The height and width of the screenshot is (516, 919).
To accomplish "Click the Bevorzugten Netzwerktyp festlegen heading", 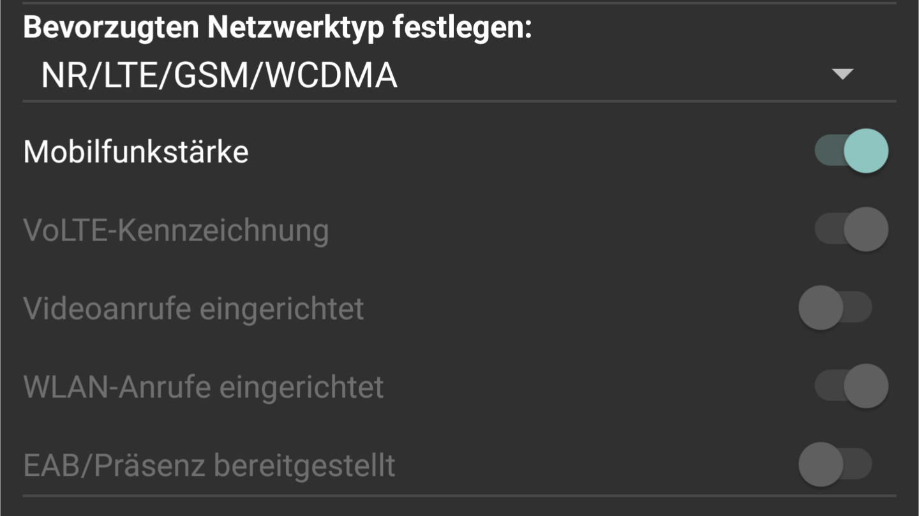I will click(278, 27).
